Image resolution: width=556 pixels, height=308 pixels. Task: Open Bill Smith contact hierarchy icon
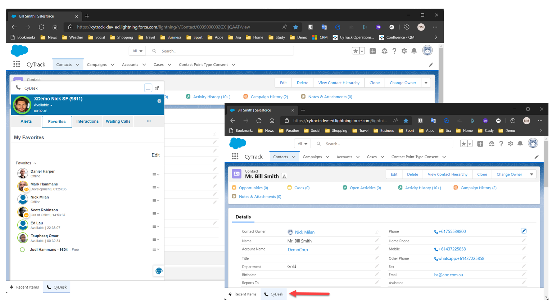click(x=284, y=176)
